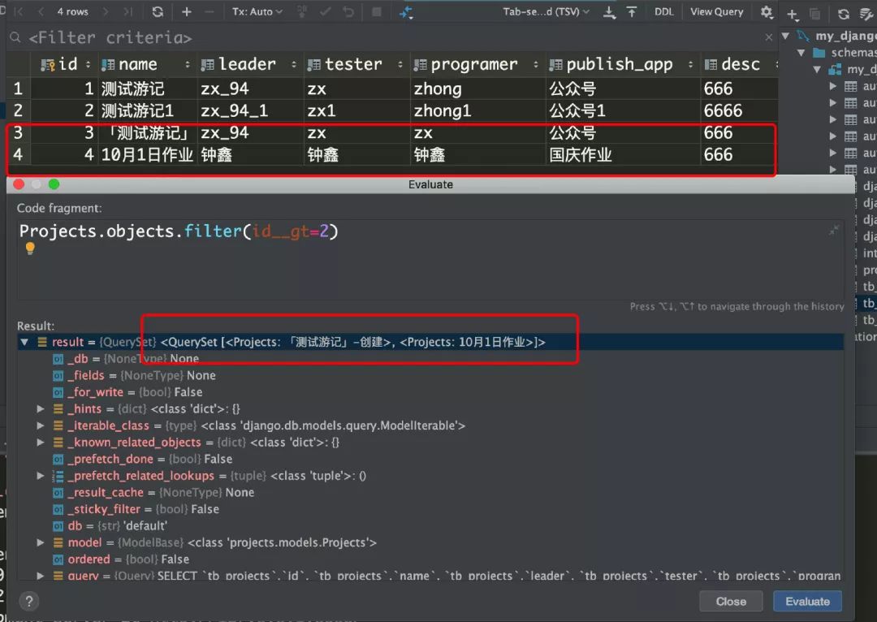Select the _result_cache = None row
877x622 pixels.
point(430,493)
